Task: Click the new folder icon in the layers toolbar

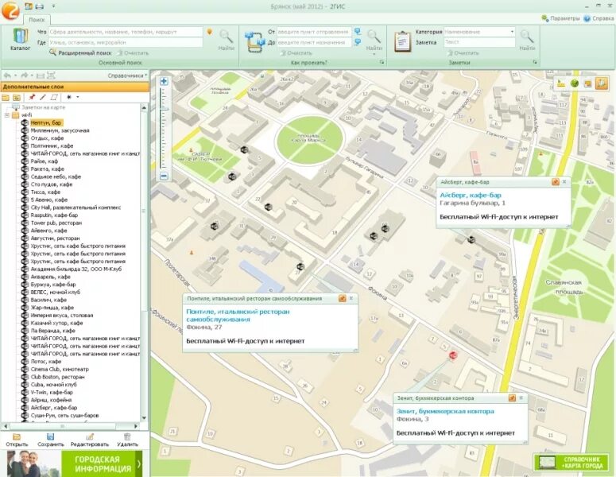Action: (6, 97)
